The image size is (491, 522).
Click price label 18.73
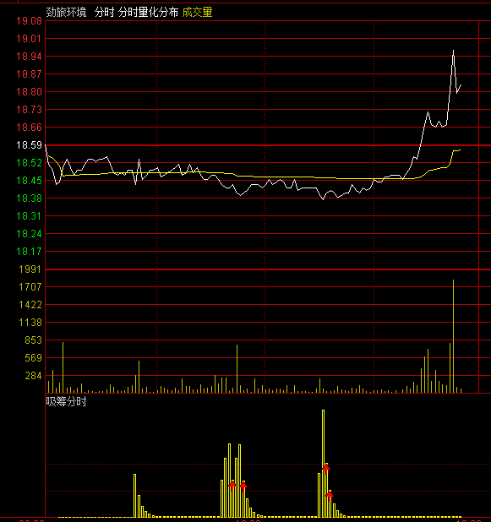[30, 110]
